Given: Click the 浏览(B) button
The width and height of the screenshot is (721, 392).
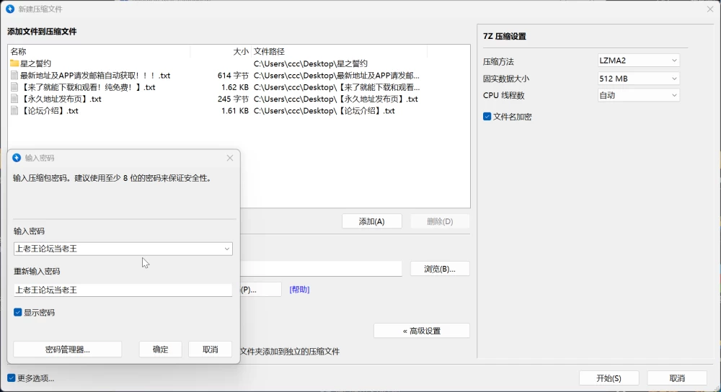Looking at the screenshot, I should click(x=440, y=269).
